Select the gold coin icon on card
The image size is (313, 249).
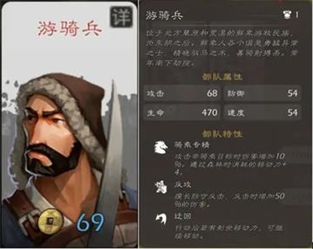point(50,221)
